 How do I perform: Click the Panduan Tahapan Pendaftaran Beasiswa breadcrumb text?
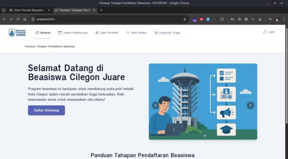coord(50,46)
